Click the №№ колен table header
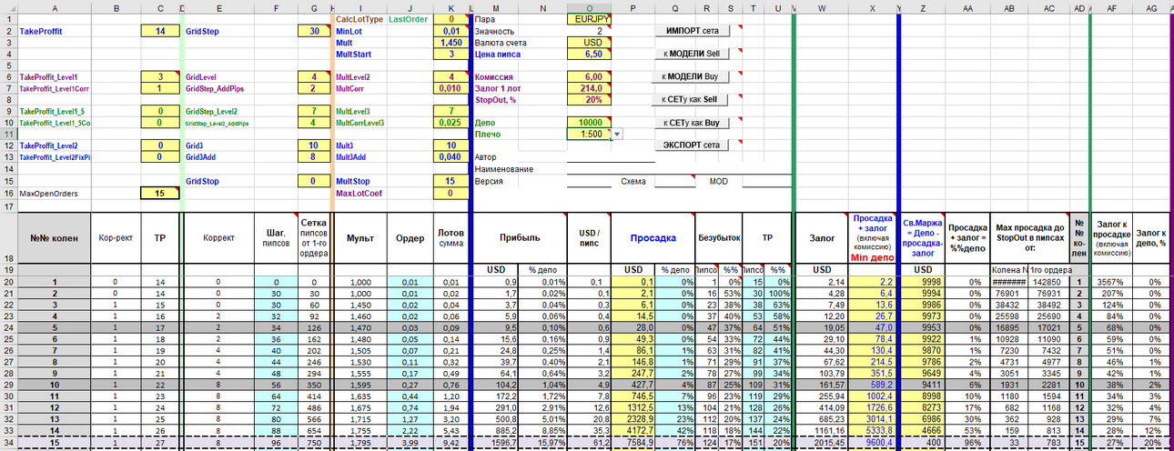 point(55,238)
